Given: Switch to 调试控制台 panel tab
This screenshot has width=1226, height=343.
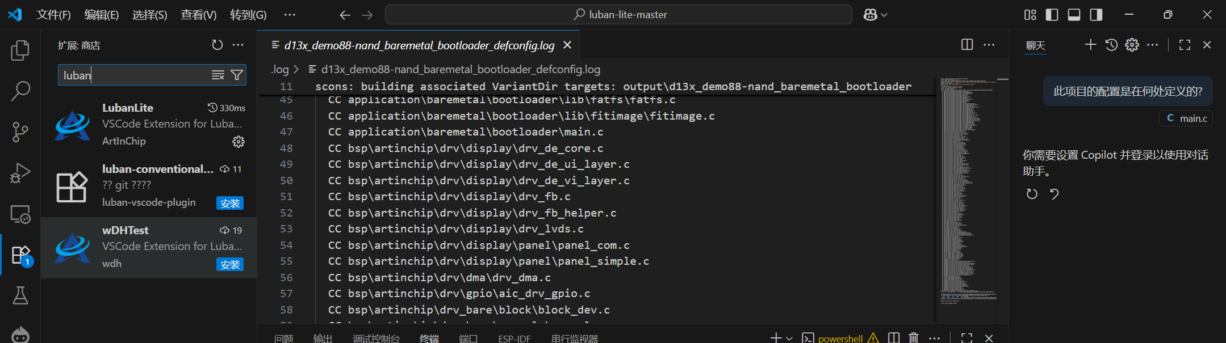Looking at the screenshot, I should pos(376,338).
